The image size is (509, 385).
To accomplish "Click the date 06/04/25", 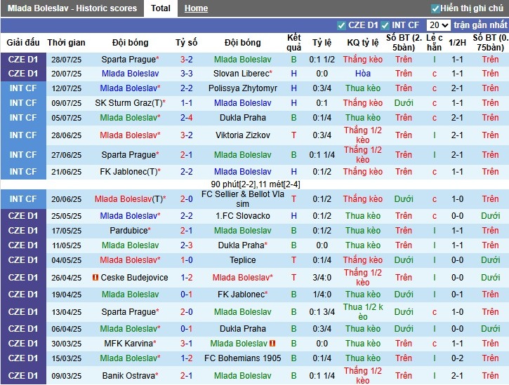I will [x=66, y=329].
